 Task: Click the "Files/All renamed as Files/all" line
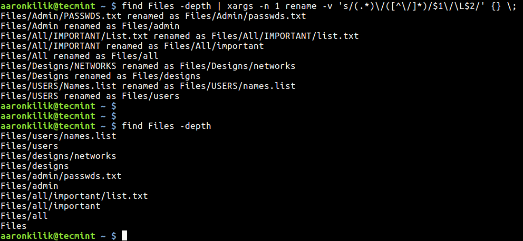pyautogui.click(x=79, y=56)
